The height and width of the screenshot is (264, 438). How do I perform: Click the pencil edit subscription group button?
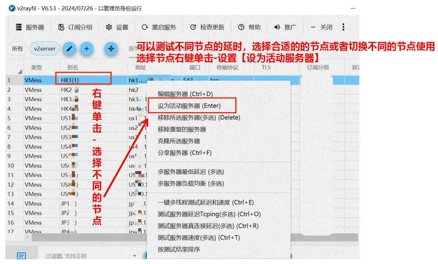[69, 48]
